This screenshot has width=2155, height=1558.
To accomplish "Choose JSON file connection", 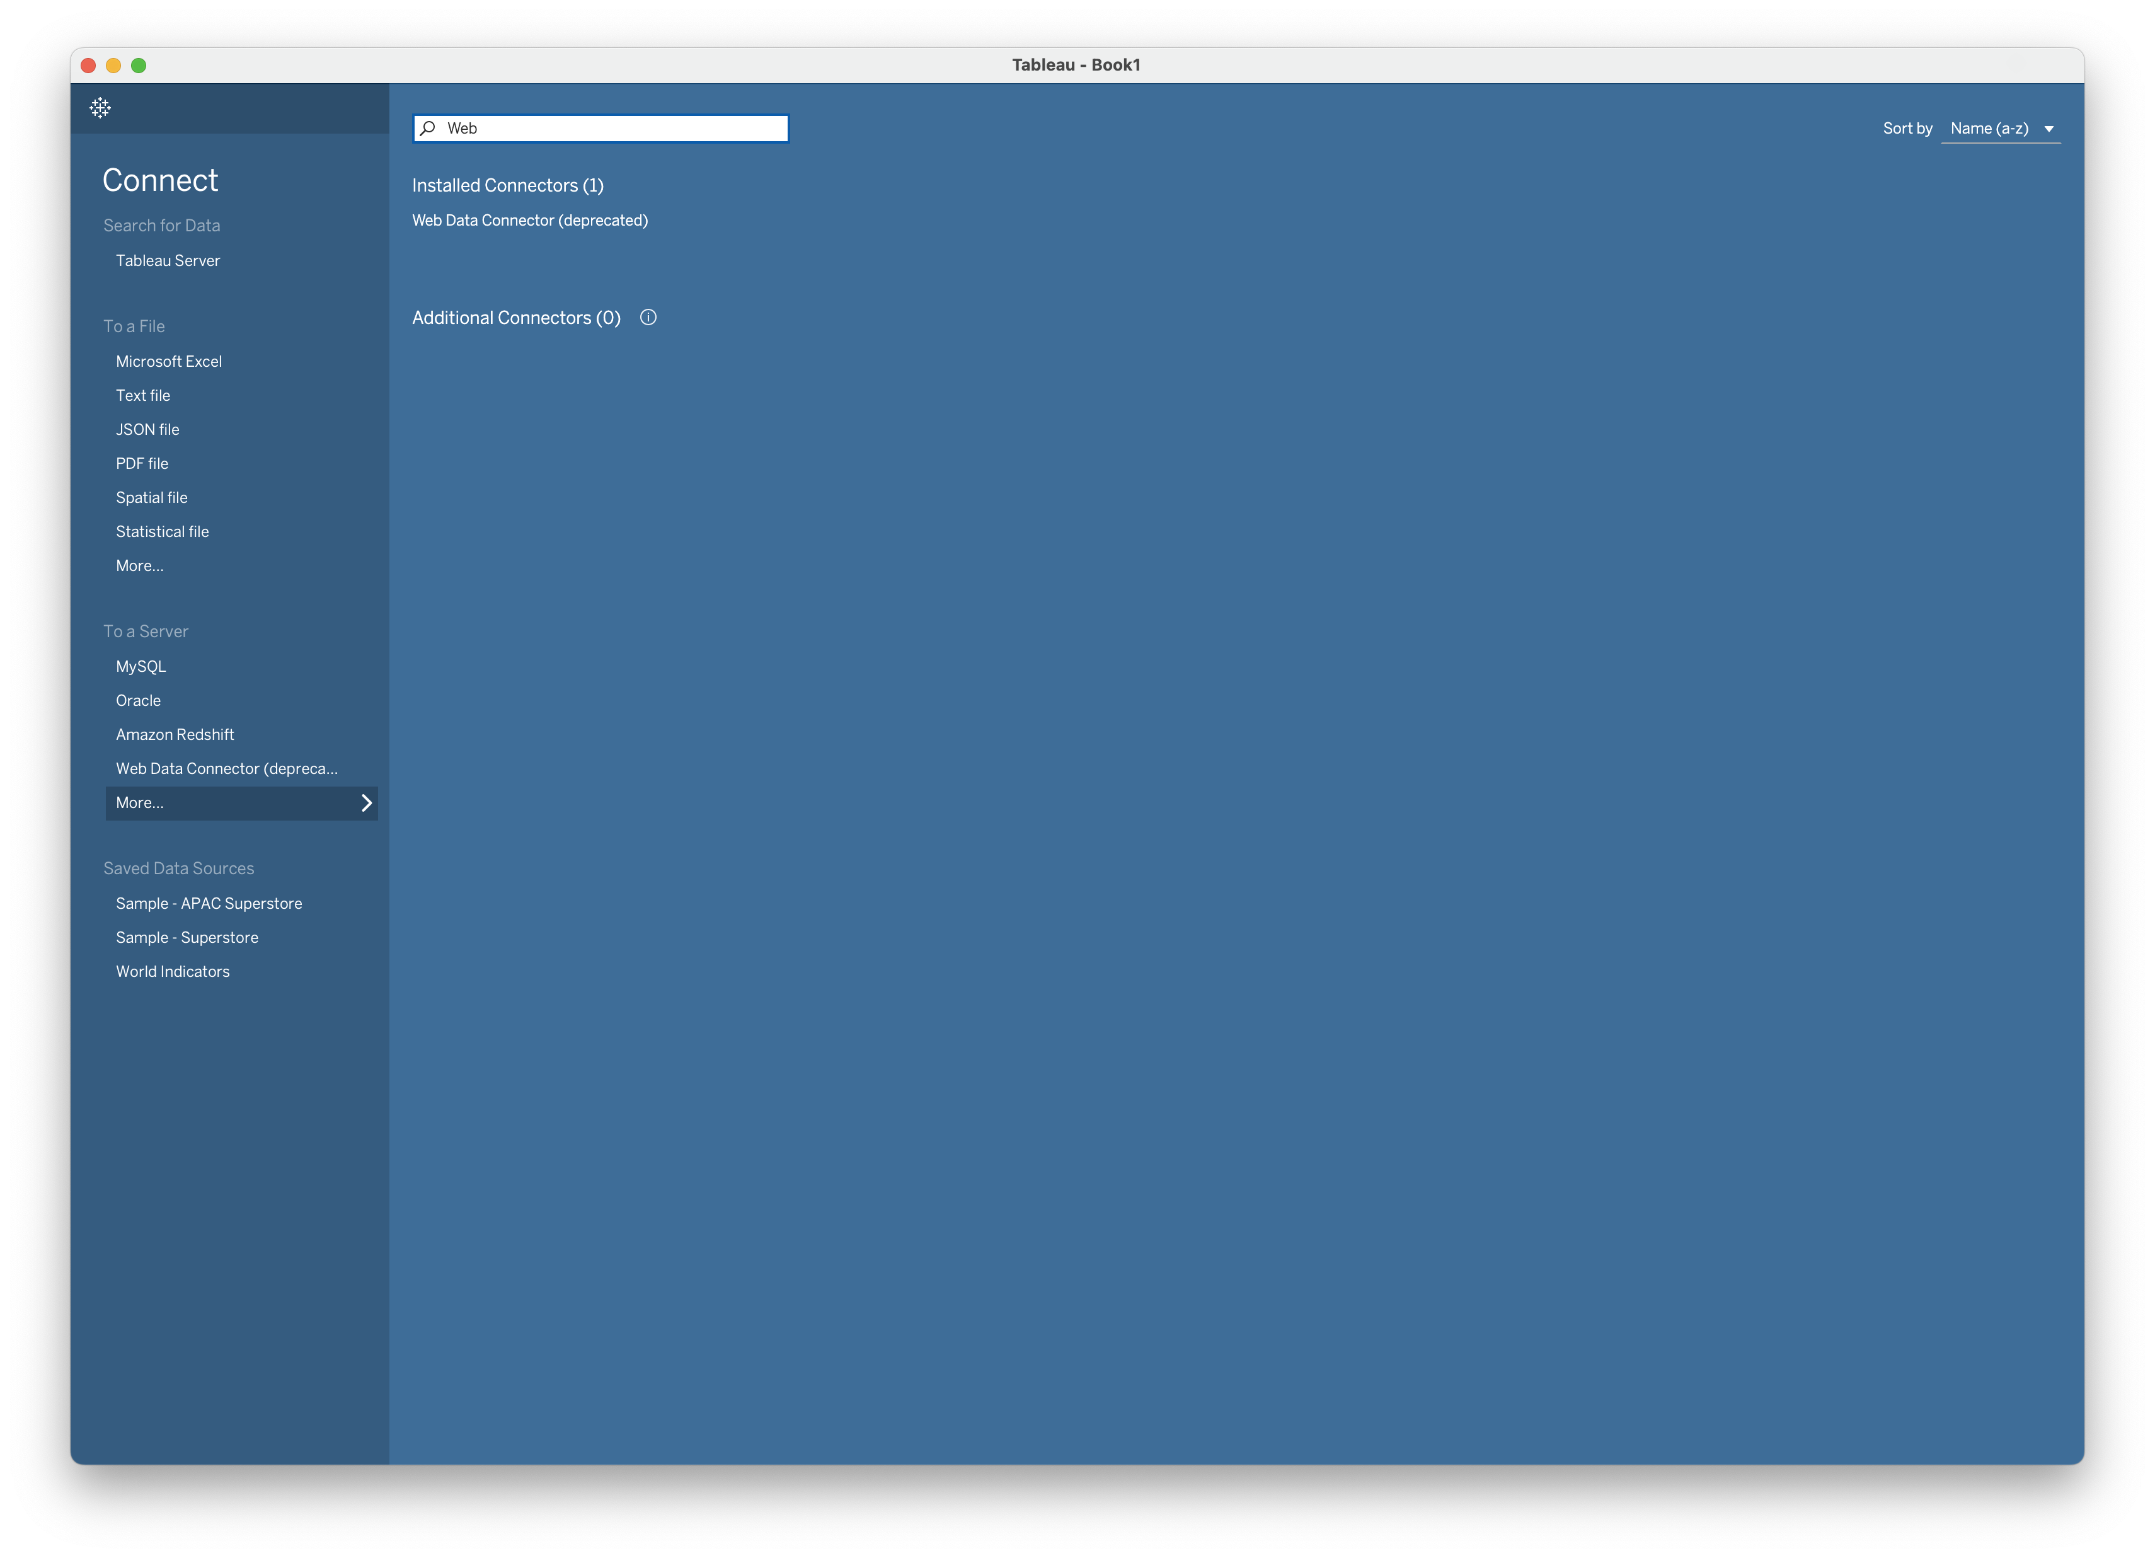I will tap(147, 430).
